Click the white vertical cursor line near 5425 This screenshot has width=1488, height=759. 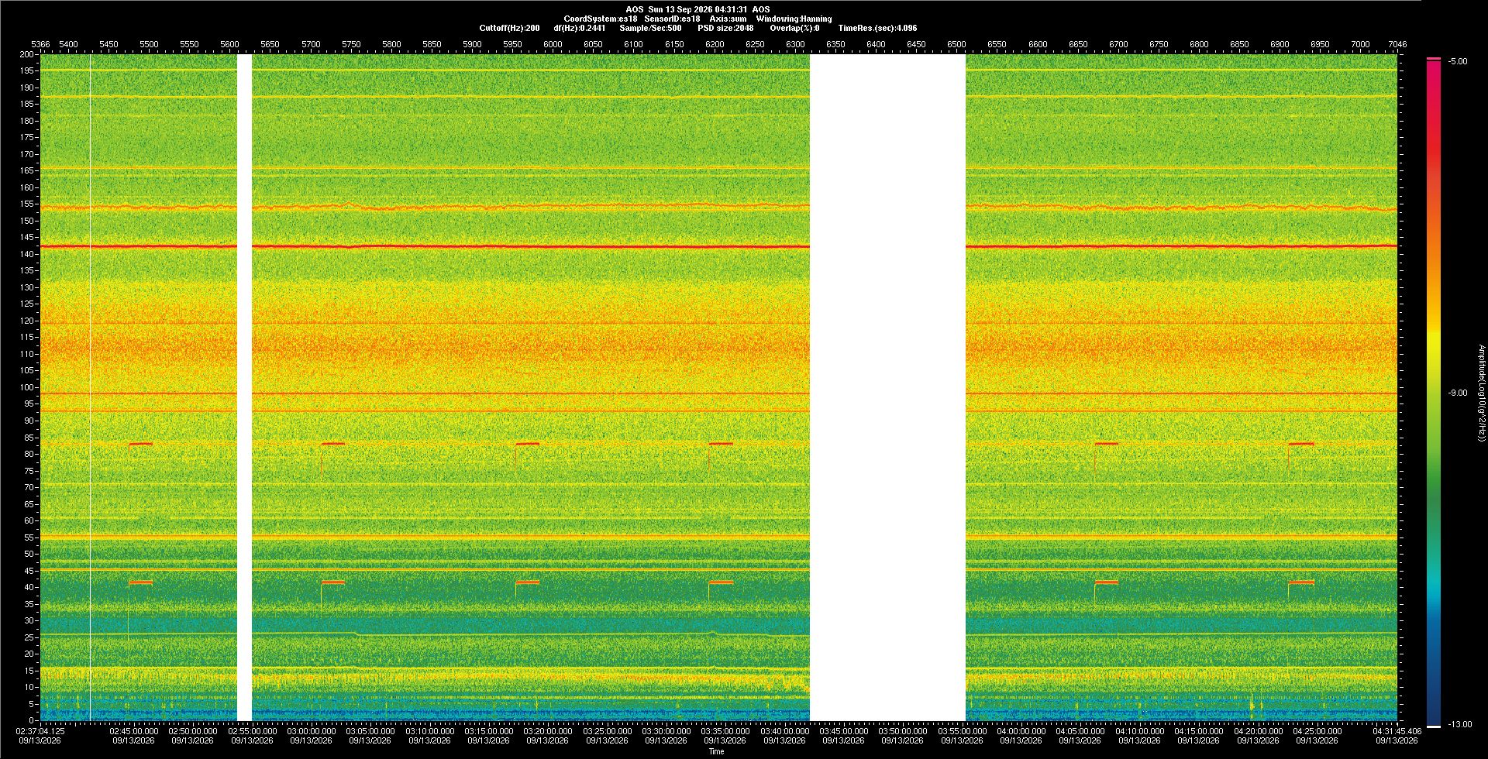[91, 387]
